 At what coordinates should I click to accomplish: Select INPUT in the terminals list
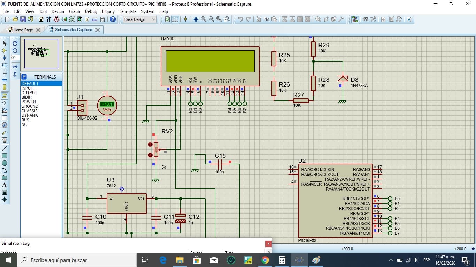tap(41, 88)
